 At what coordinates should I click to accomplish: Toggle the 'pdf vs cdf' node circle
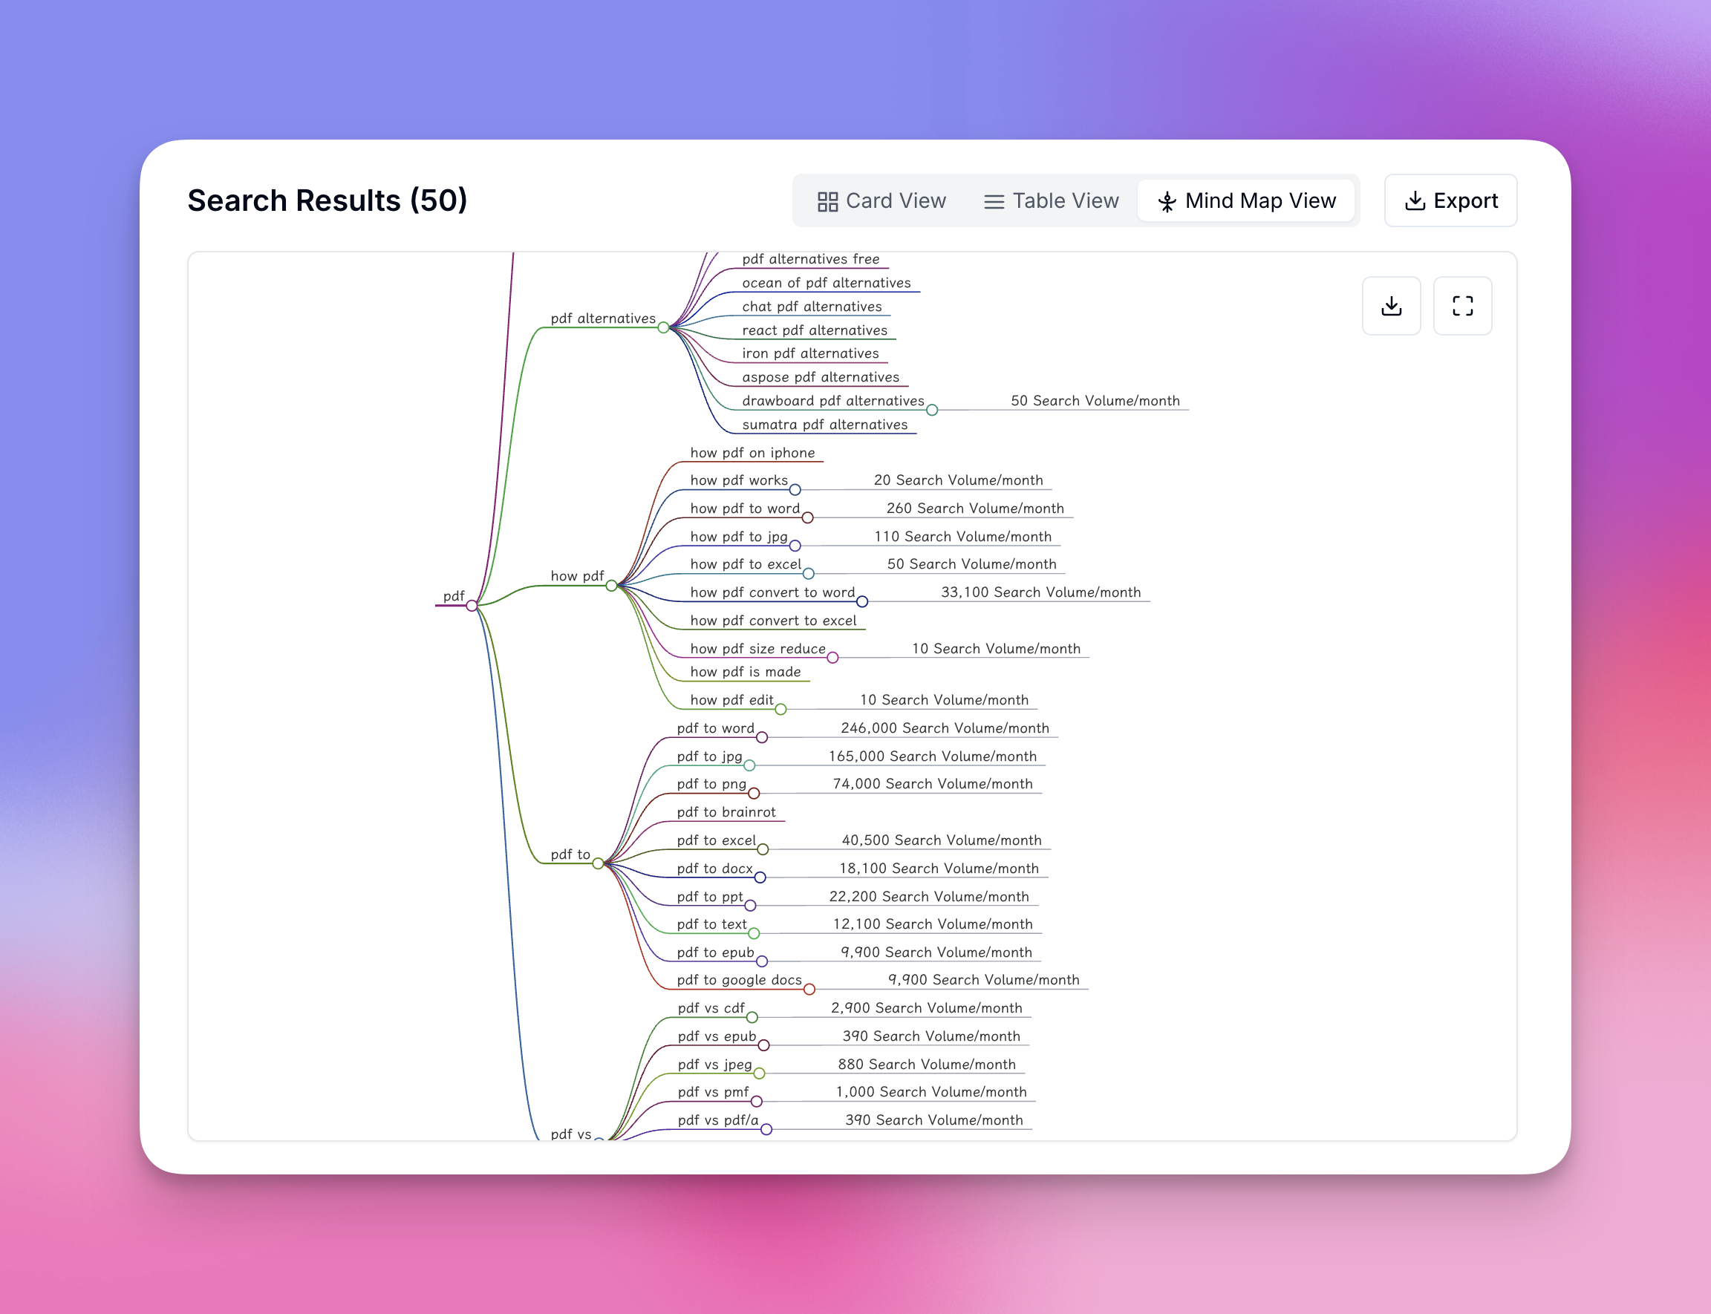(752, 1018)
